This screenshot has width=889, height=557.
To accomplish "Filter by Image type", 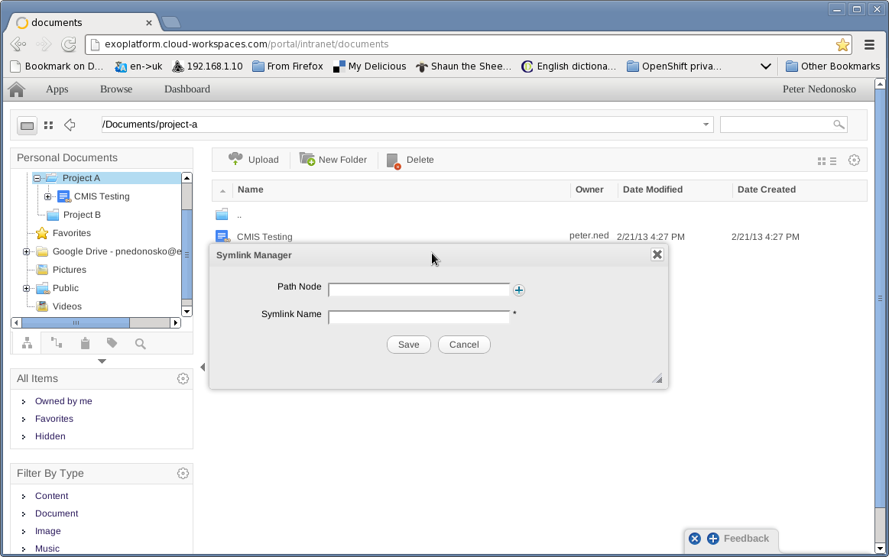I will click(47, 531).
